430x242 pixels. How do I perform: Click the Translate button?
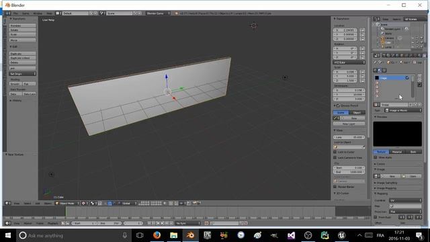coord(22,26)
